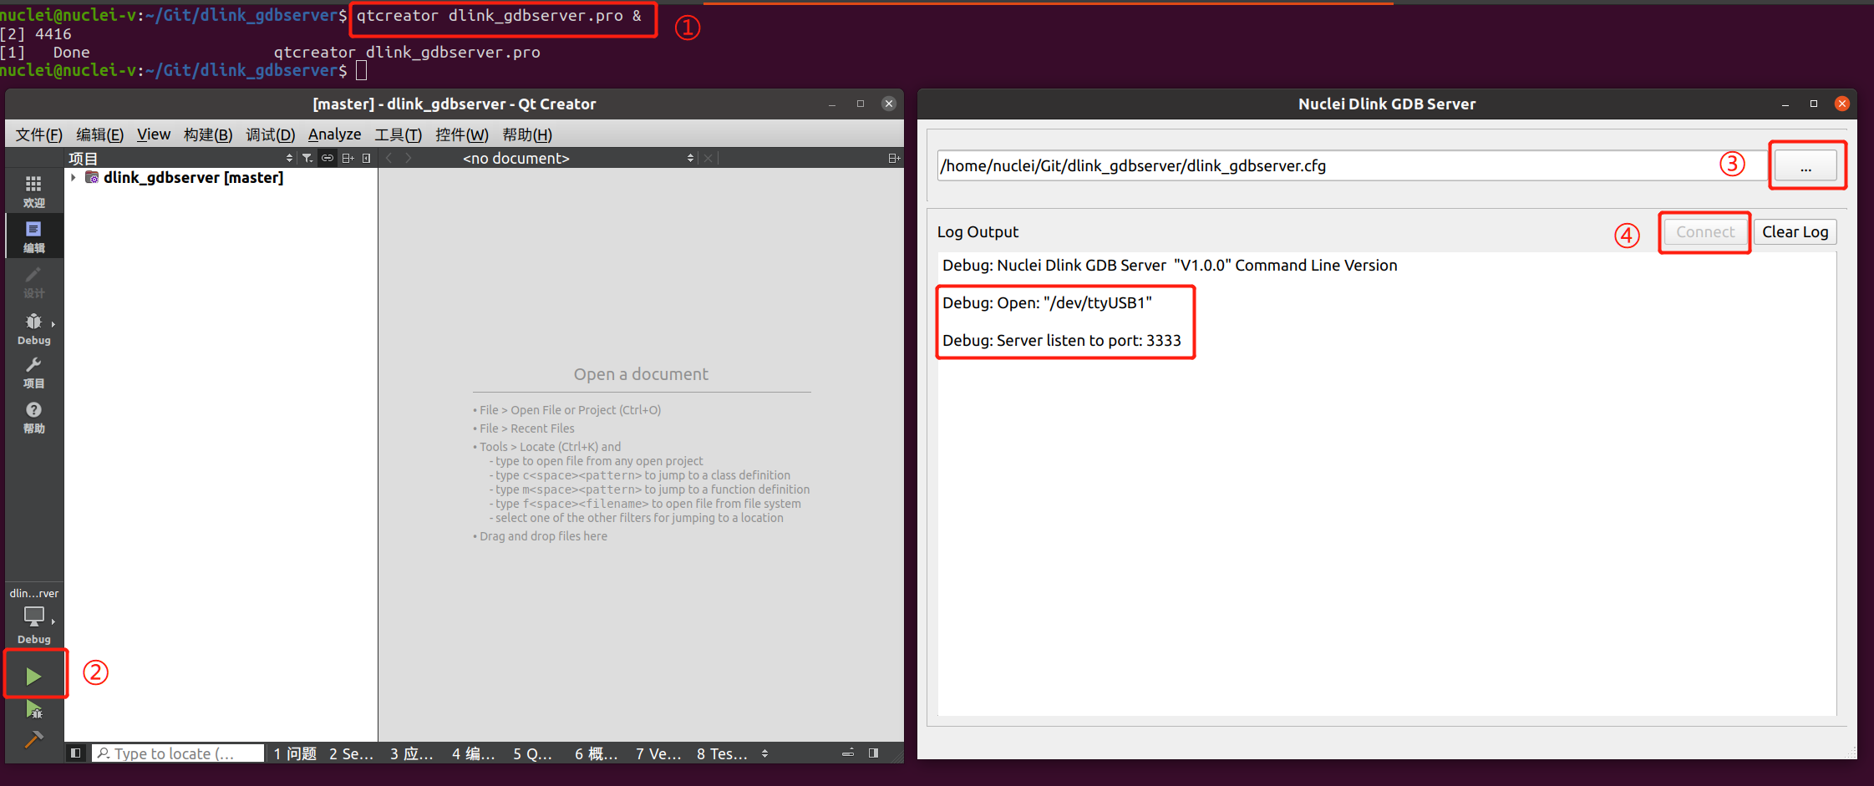The image size is (1874, 786).
Task: Open the 2 Se... search results pane
Action: pos(351,753)
